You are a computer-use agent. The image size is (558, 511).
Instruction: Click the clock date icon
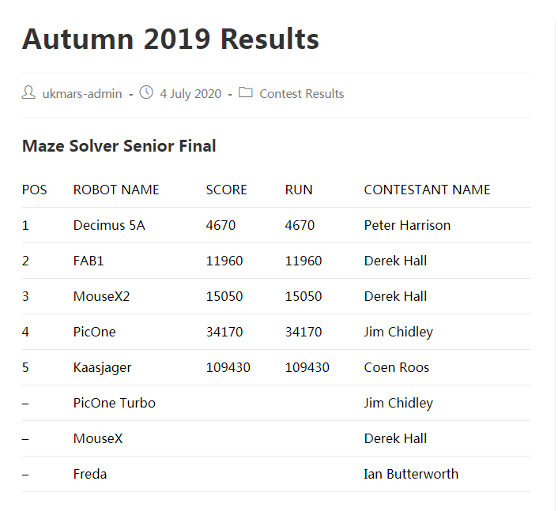click(x=146, y=92)
